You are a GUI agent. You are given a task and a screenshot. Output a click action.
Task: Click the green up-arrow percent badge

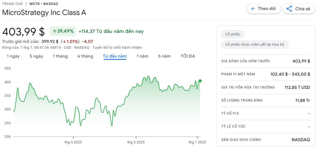point(63,31)
